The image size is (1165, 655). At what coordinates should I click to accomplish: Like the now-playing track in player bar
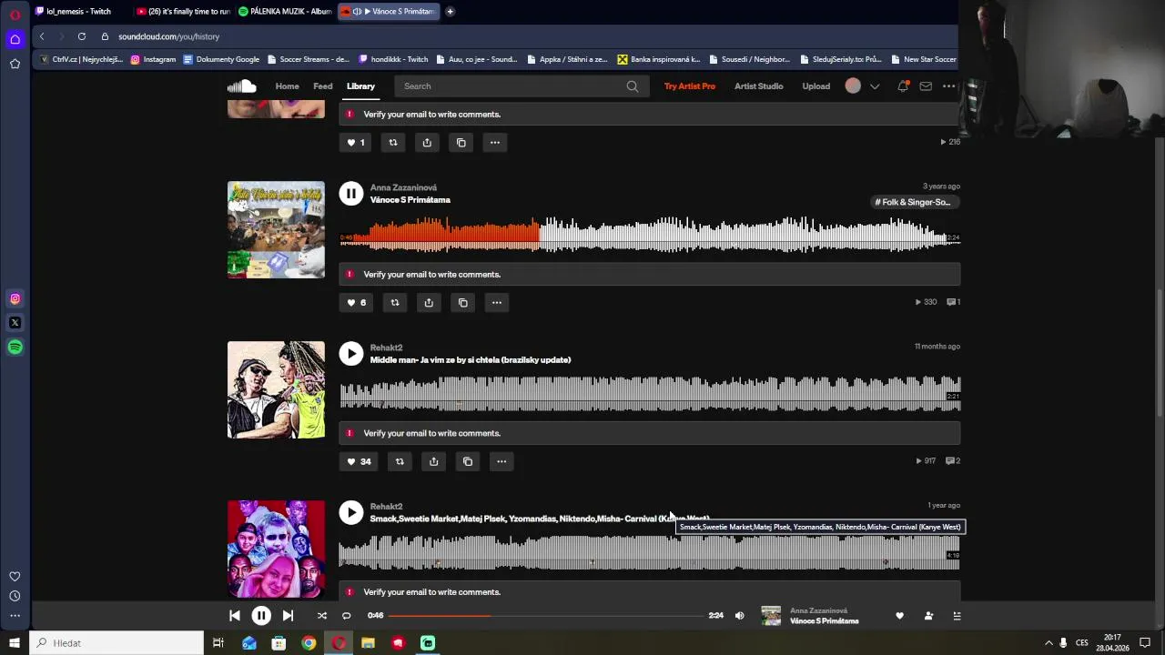click(x=899, y=616)
